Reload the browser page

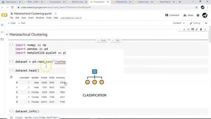pos(12,7)
